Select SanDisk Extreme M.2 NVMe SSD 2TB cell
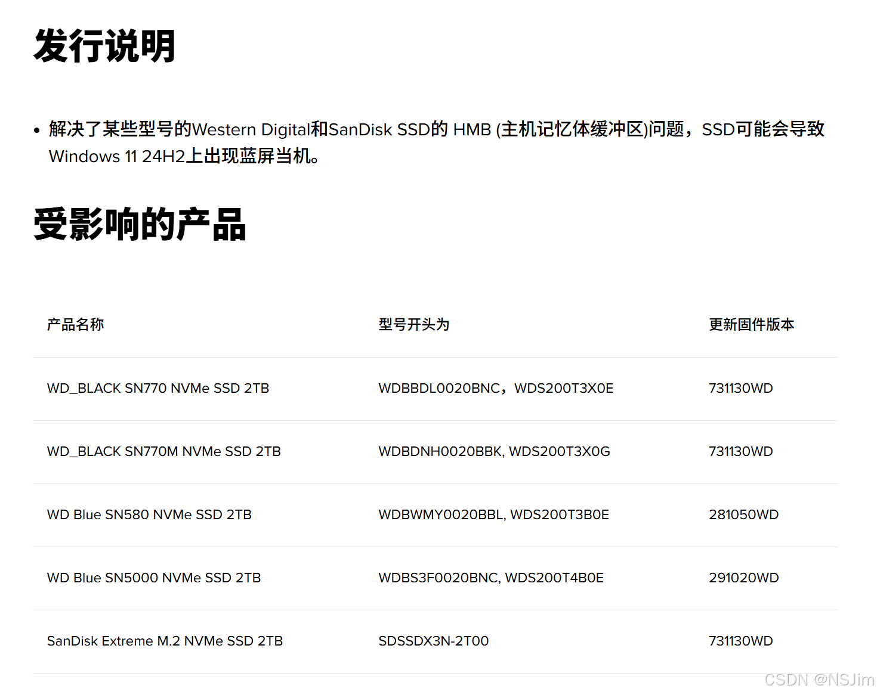This screenshot has height=695, width=877. 165,641
